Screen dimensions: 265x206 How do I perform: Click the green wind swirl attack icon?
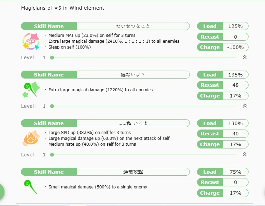pyautogui.click(x=30, y=187)
